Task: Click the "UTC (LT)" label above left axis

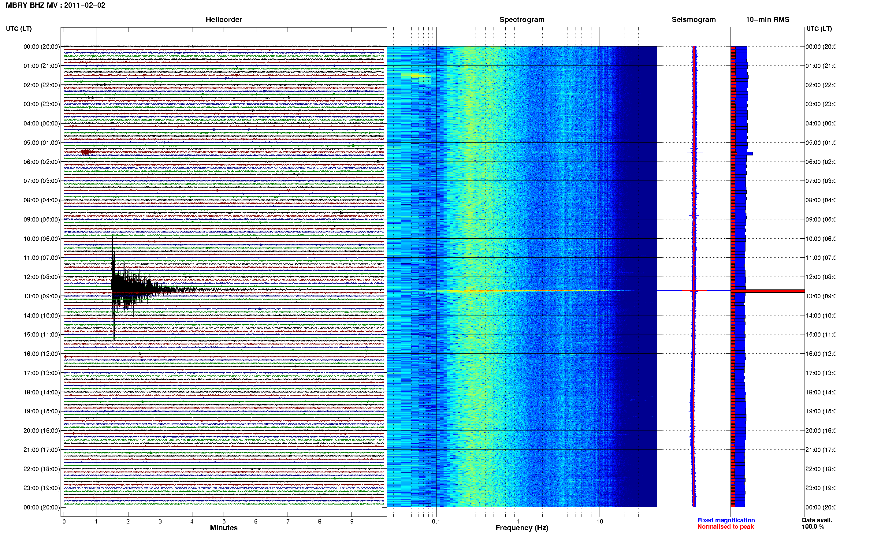Action: (x=19, y=29)
